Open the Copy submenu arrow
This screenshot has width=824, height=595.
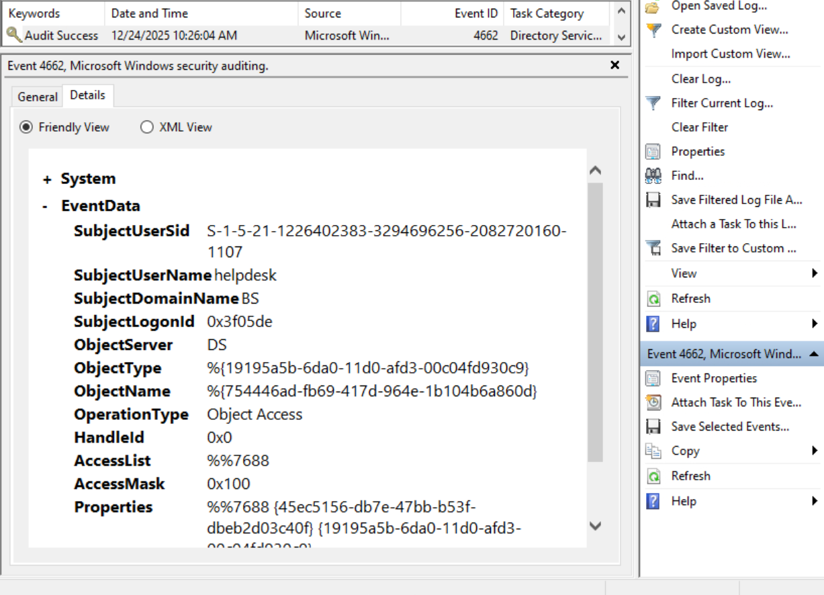[815, 451]
